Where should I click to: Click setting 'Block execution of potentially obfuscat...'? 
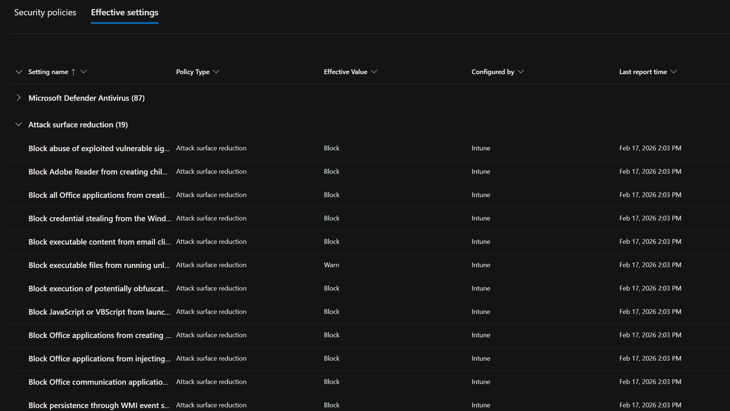coord(99,289)
